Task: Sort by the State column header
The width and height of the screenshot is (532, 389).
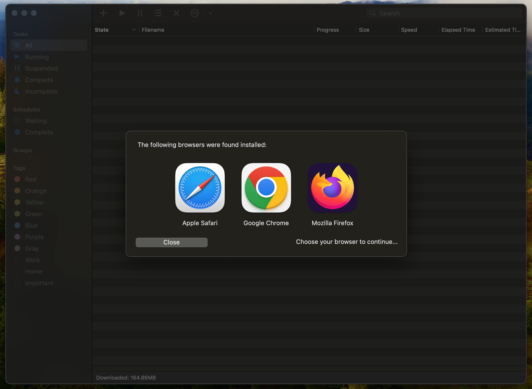Action: tap(115, 30)
